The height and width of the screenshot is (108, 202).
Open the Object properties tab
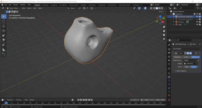[x=169, y=73]
